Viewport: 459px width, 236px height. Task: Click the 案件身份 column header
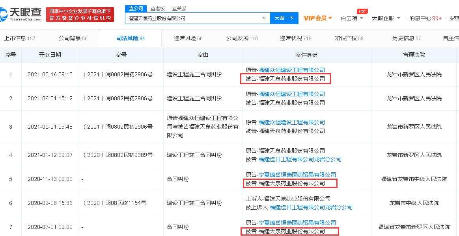pos(306,55)
